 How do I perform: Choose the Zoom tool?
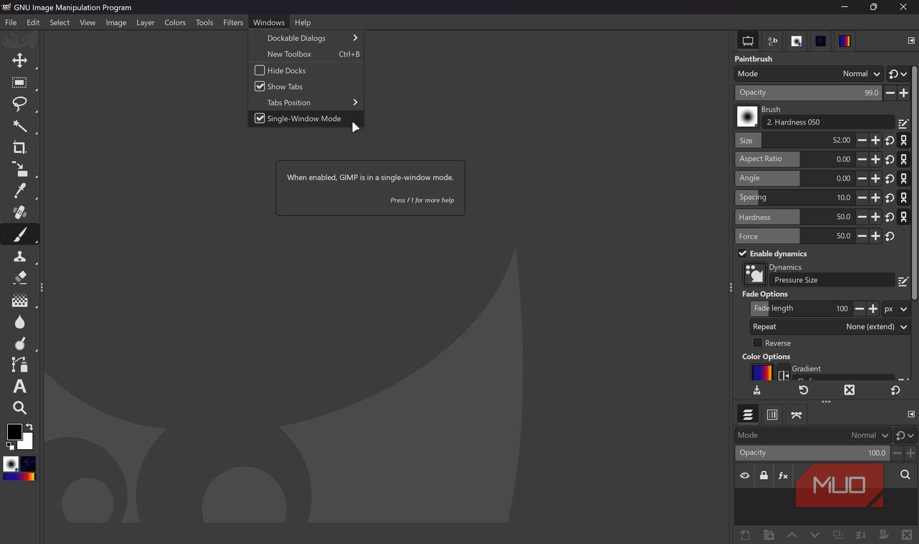[19, 408]
